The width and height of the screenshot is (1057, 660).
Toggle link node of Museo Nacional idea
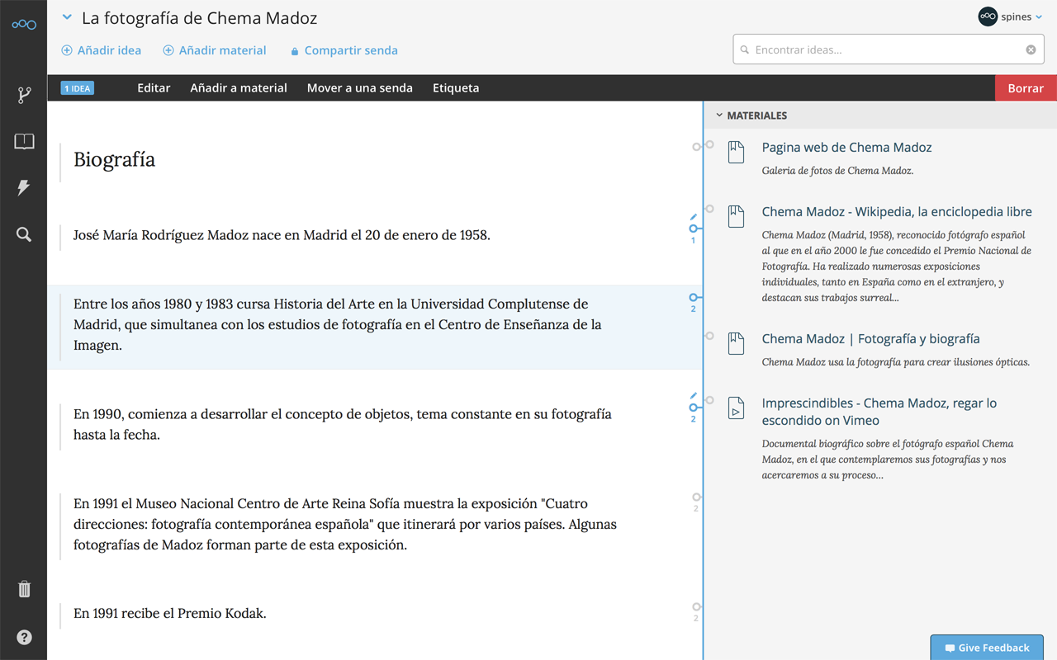pyautogui.click(x=696, y=497)
